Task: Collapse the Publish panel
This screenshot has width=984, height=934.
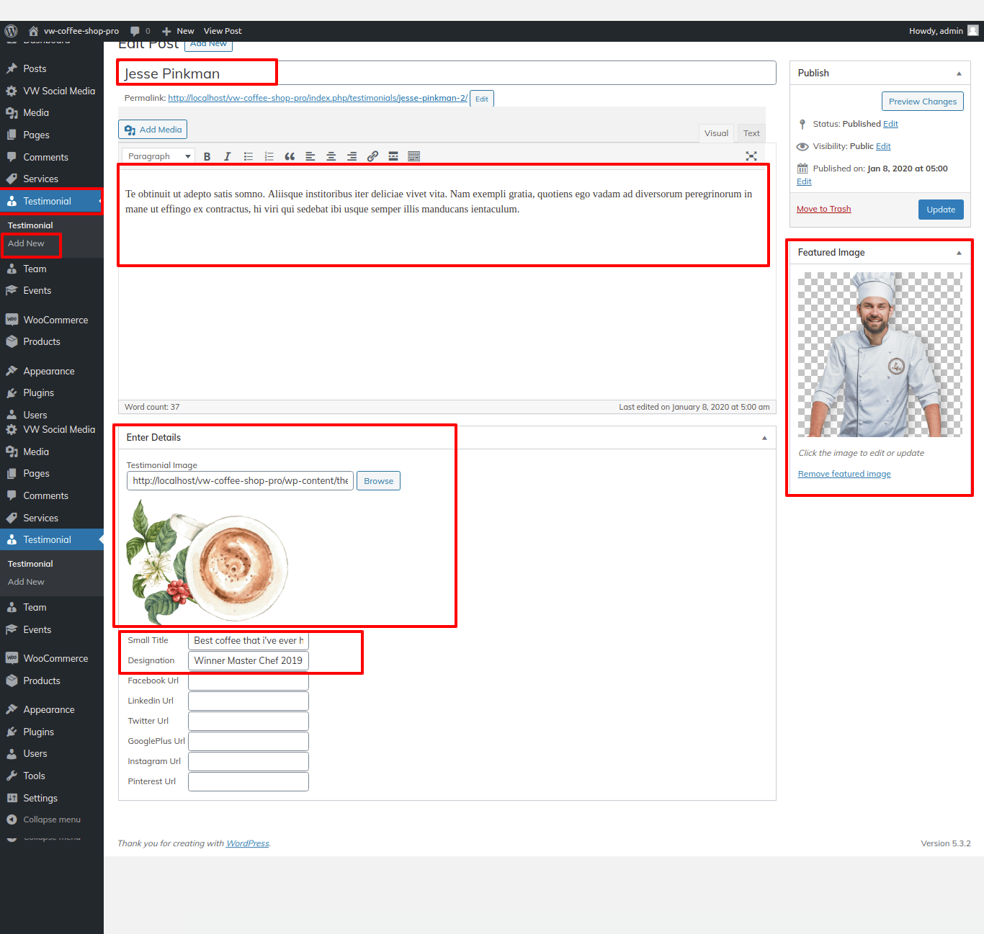Action: (x=959, y=73)
